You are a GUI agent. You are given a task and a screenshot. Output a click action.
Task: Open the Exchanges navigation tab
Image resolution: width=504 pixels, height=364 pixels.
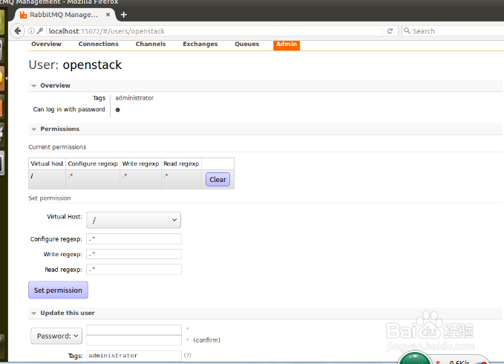tap(200, 44)
